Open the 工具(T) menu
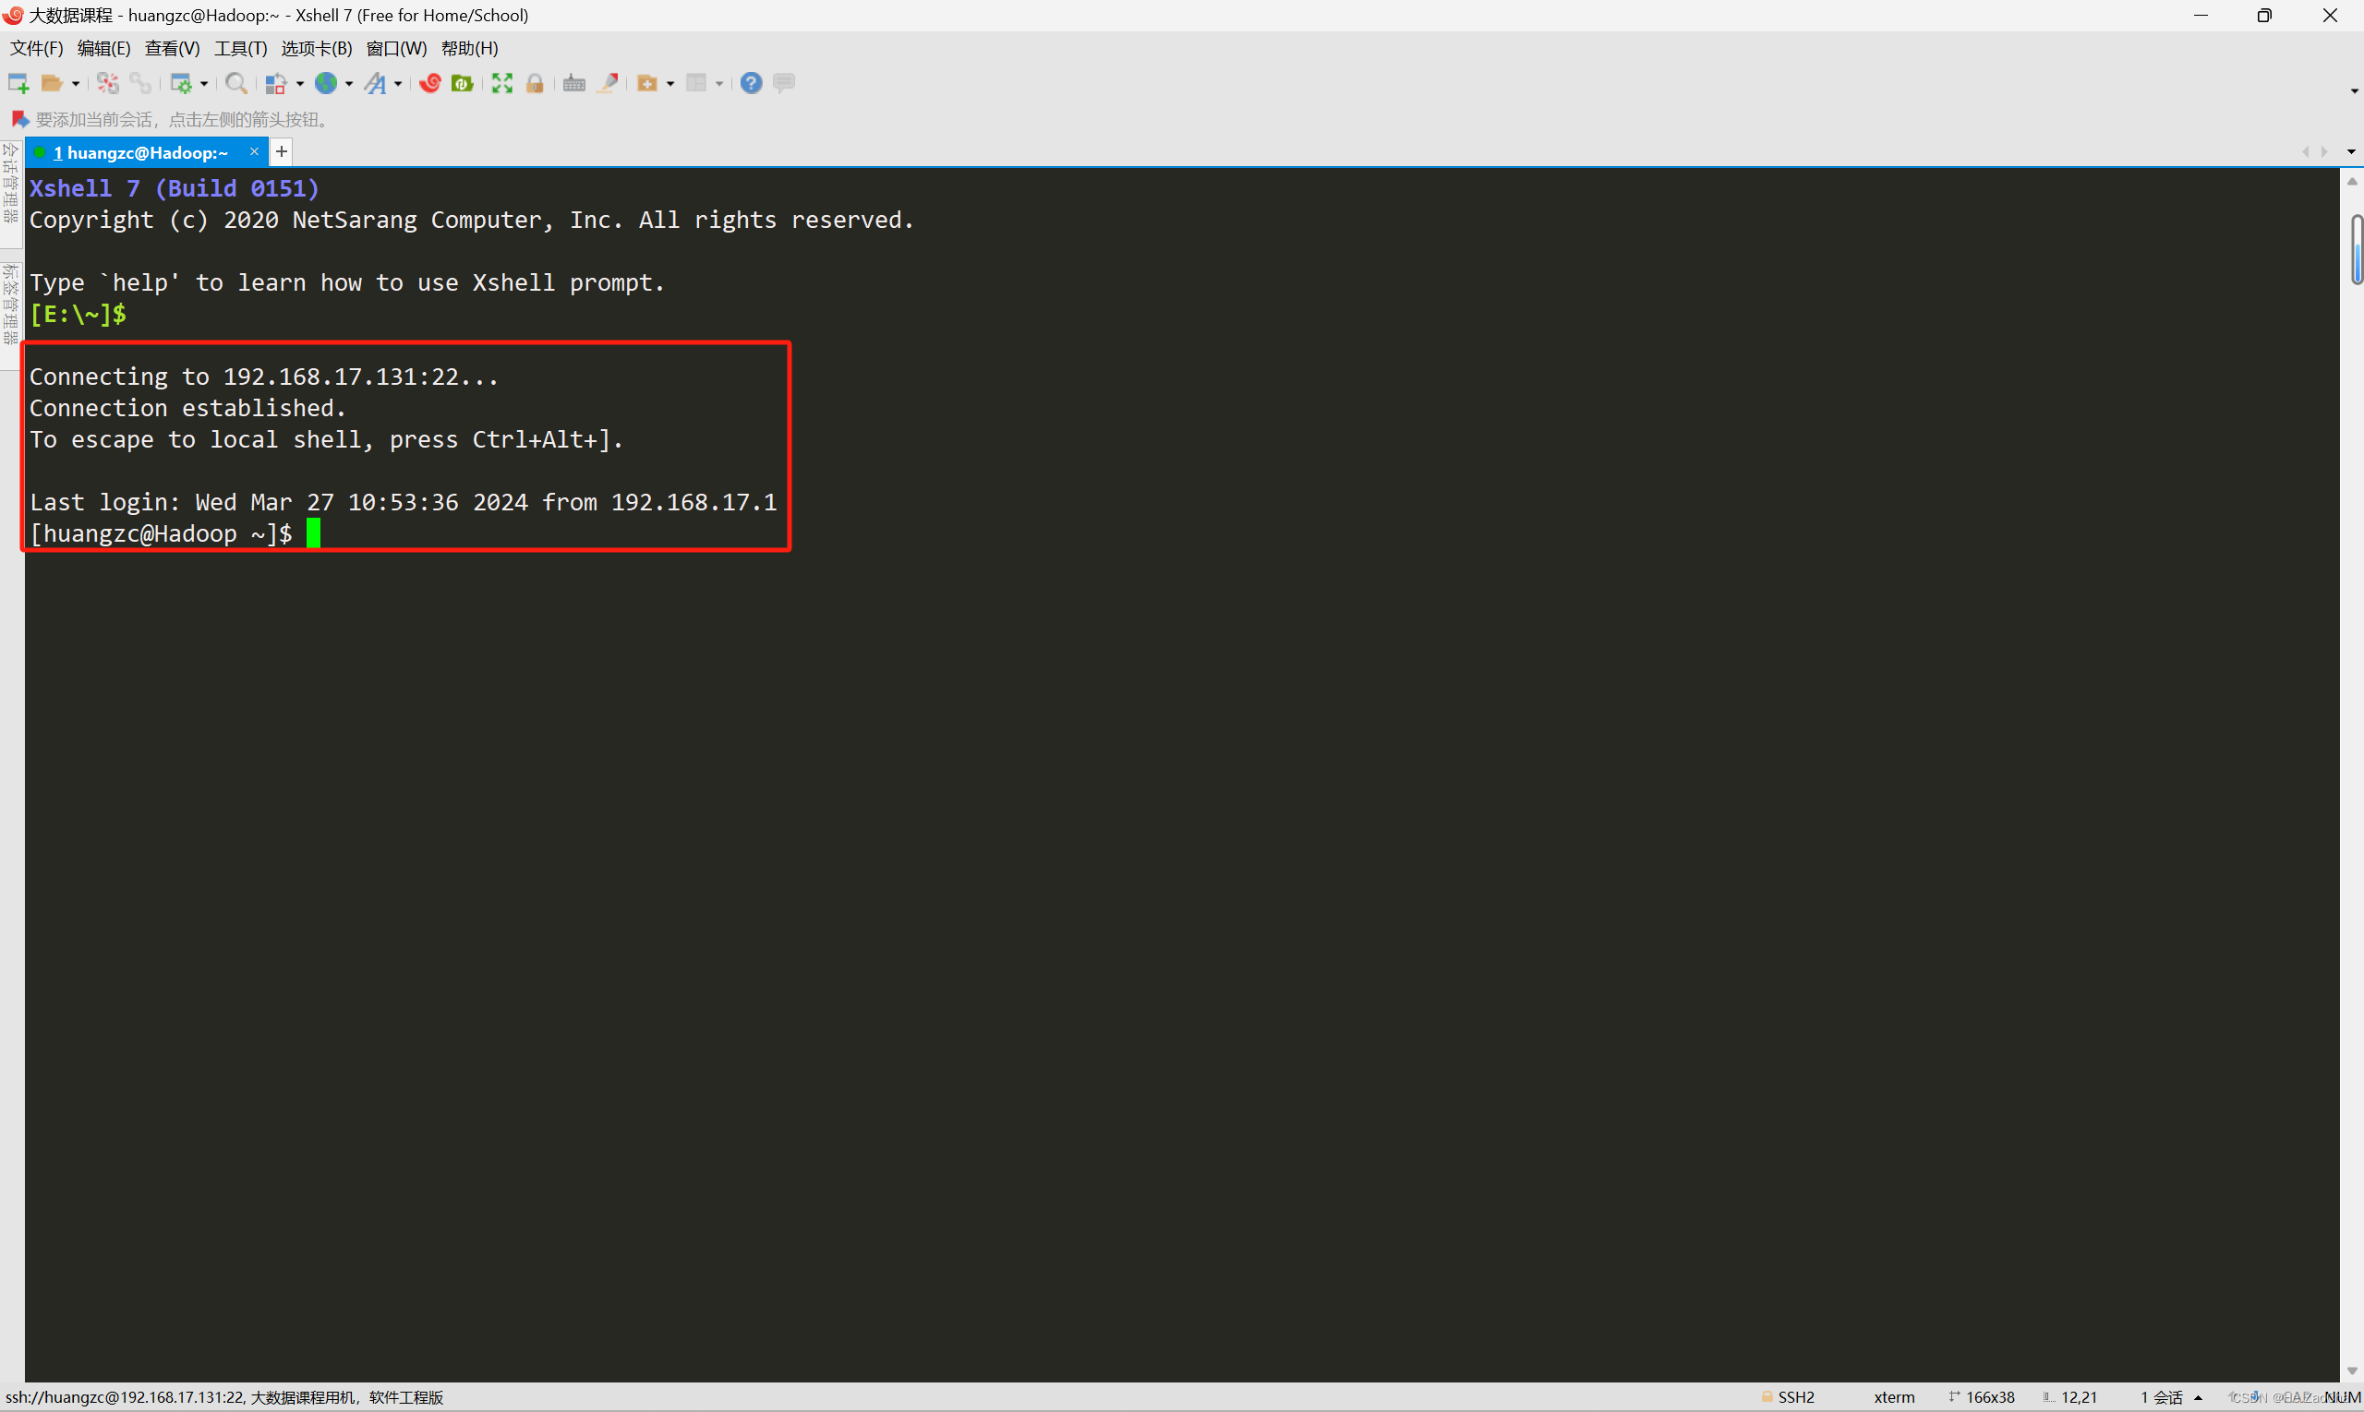This screenshot has width=2364, height=1412. tap(240, 49)
